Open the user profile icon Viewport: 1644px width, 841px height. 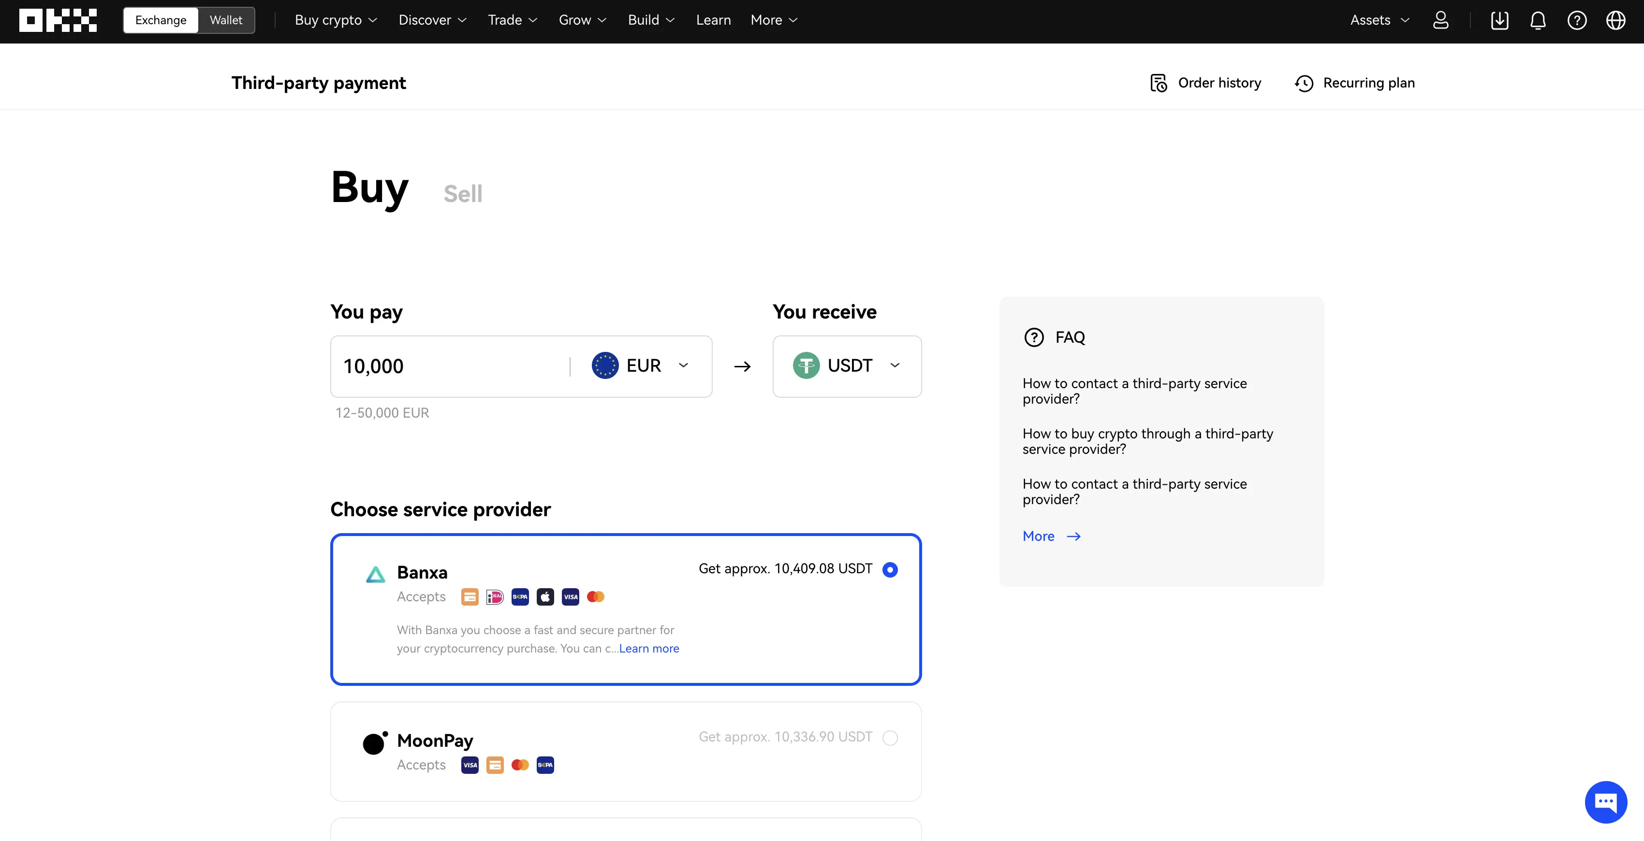coord(1440,20)
